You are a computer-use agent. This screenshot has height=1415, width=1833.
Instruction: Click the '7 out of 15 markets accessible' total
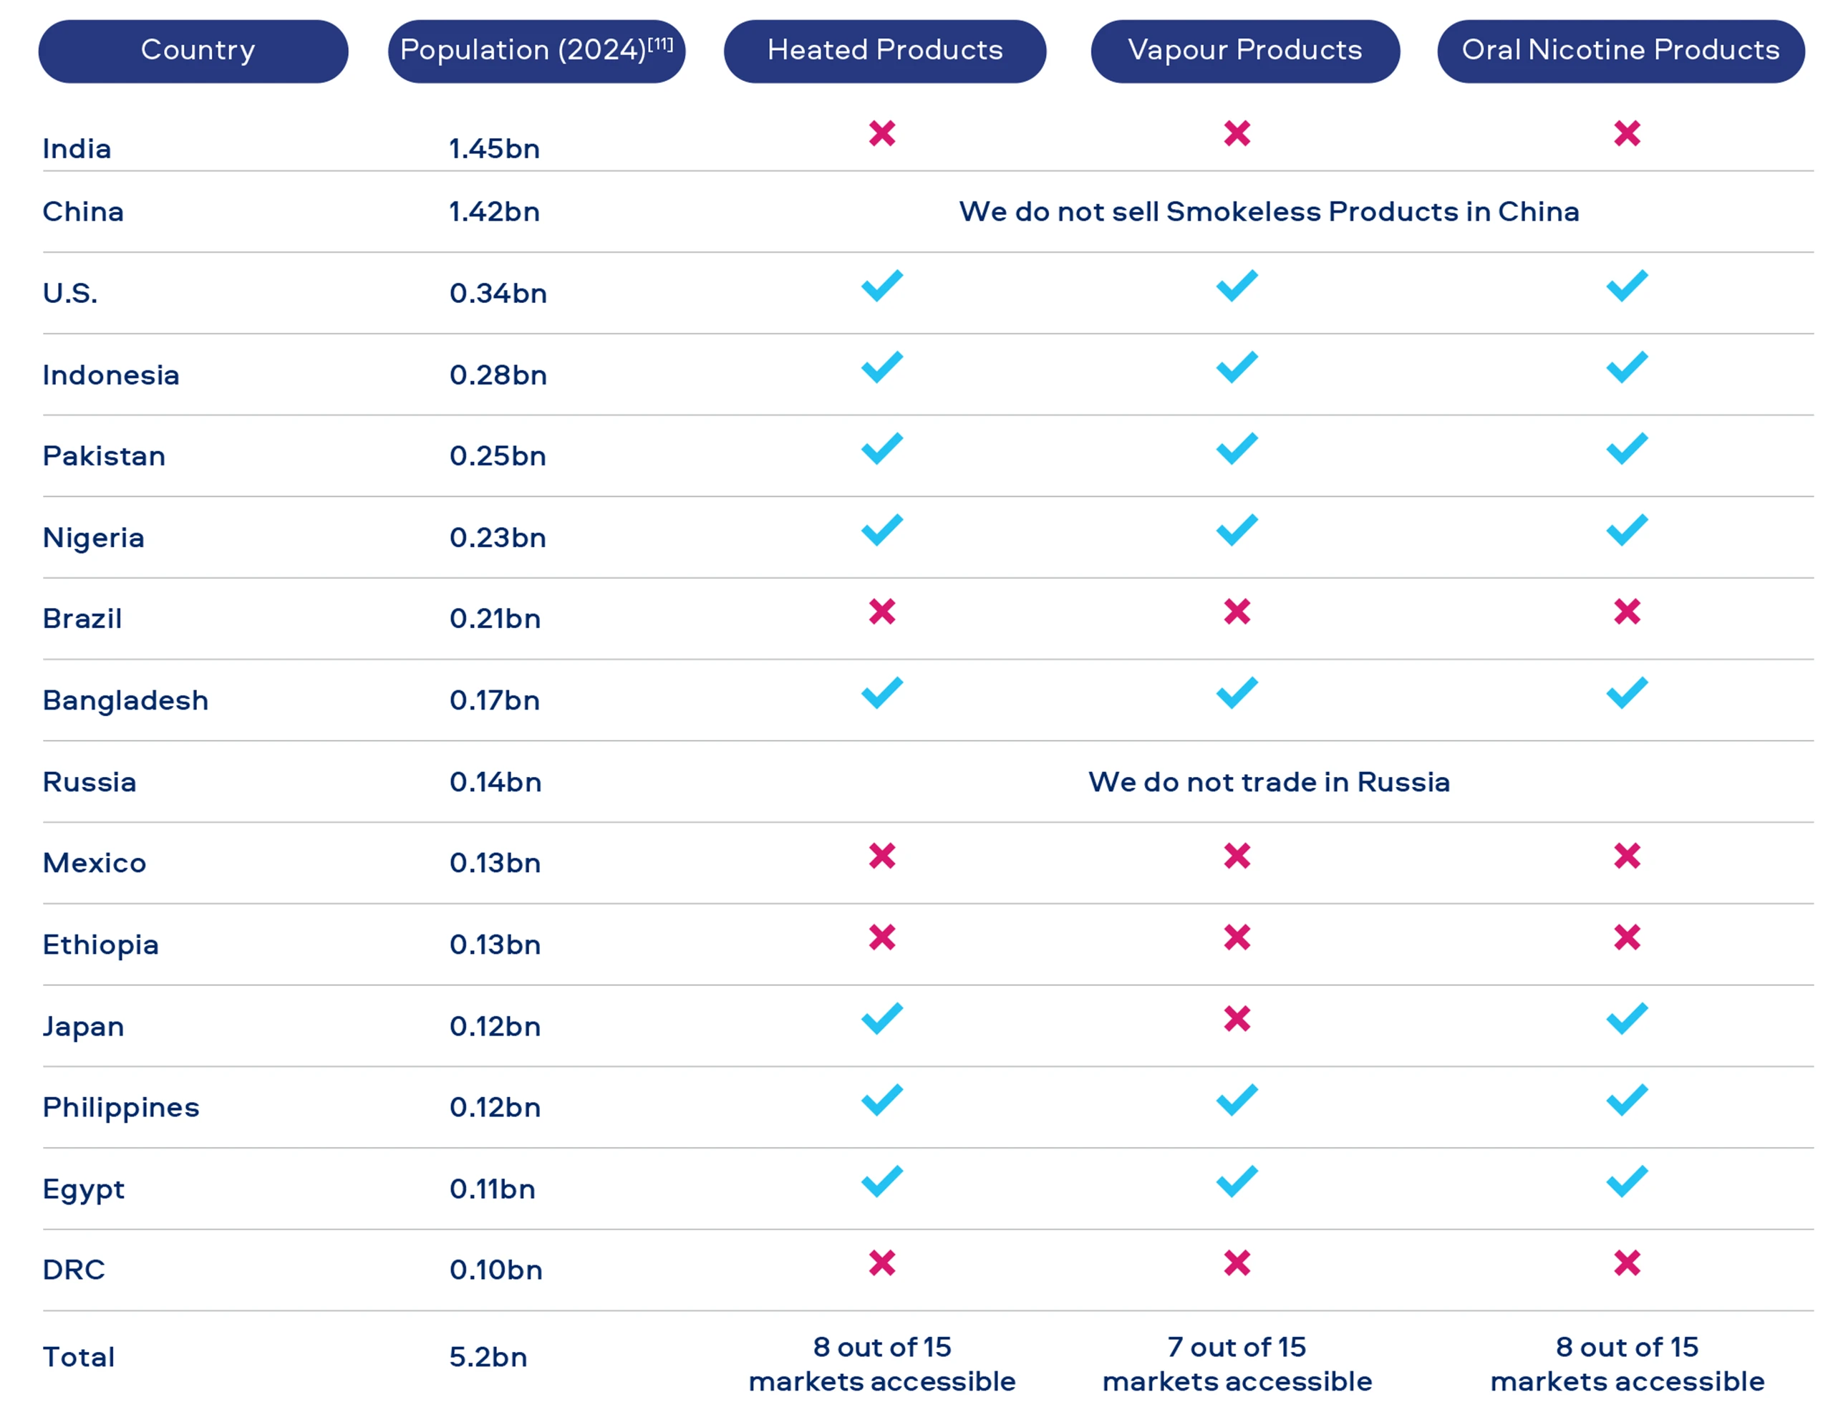(x=1237, y=1364)
